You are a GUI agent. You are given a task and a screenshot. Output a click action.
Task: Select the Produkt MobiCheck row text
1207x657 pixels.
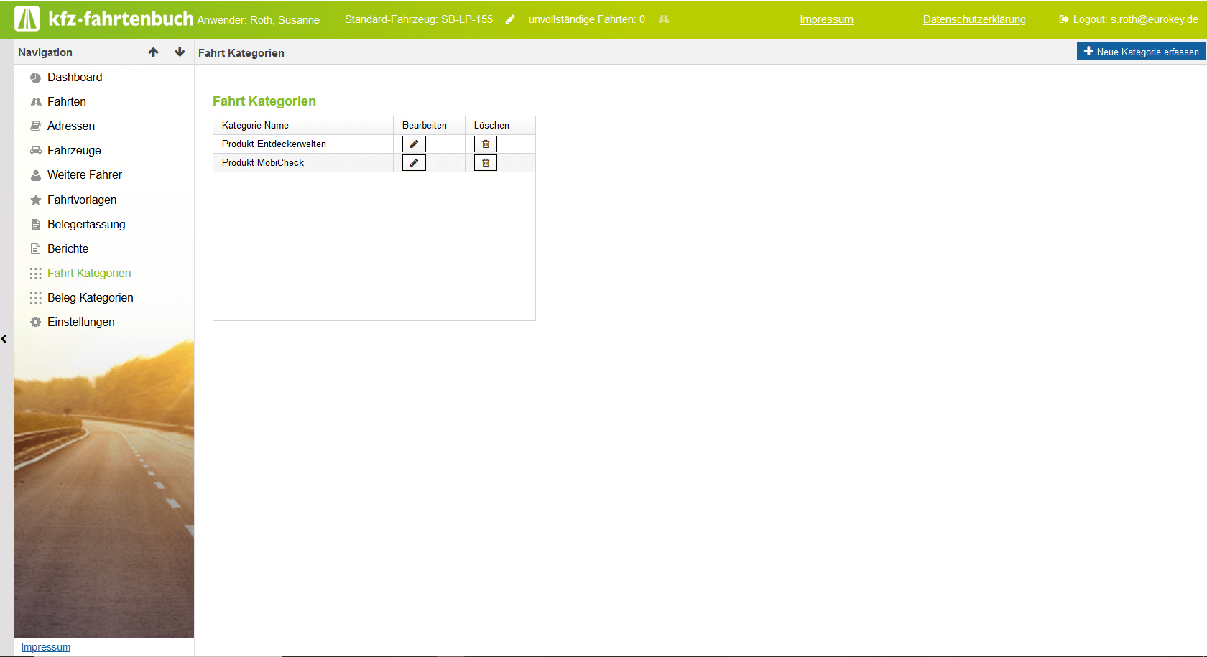pos(263,162)
